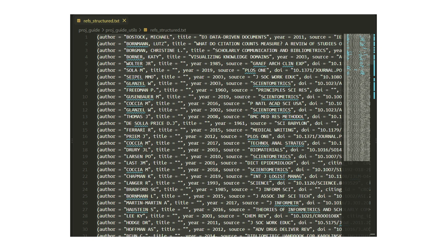This screenshot has width=447, height=251.
Task: Click author "BRADFORD SC" text
Action: coord(141,189)
